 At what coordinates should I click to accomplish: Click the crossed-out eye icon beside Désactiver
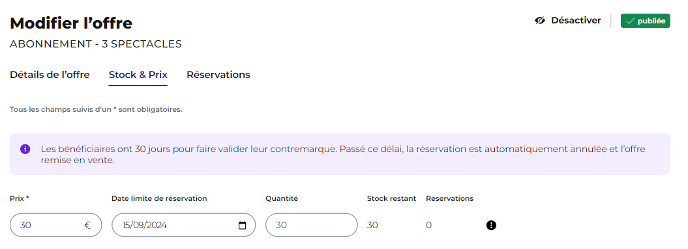pos(540,21)
